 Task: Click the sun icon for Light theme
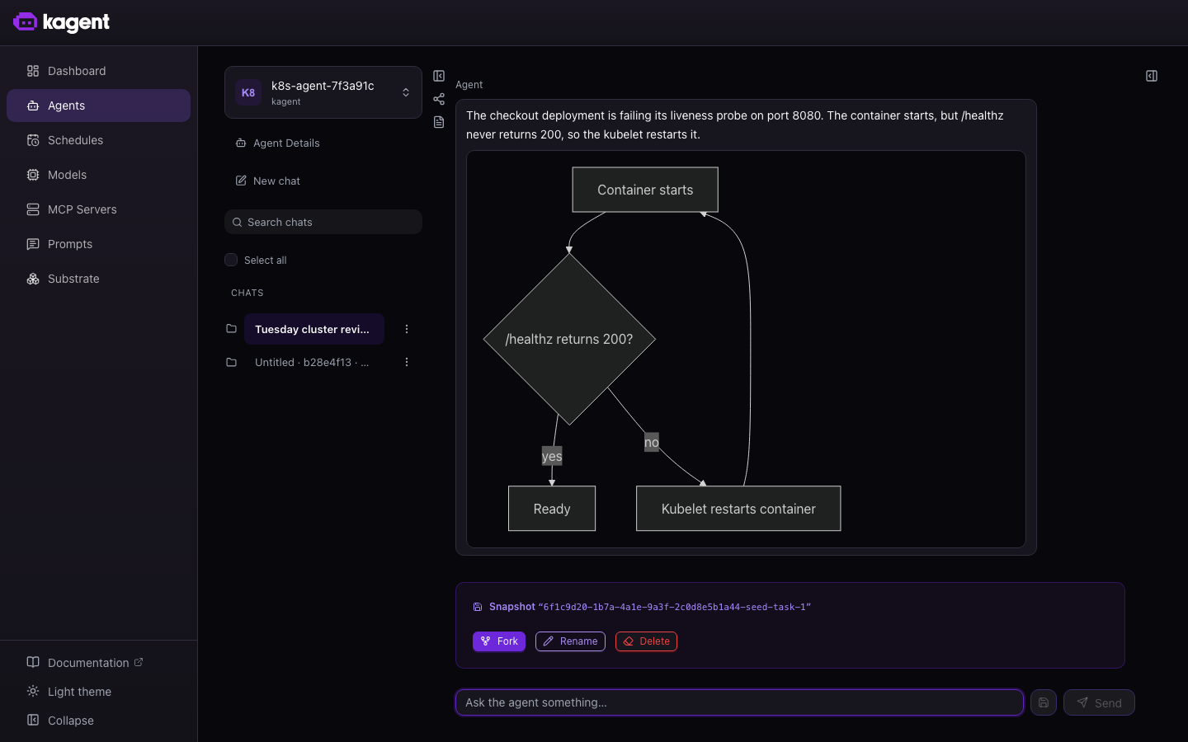click(33, 691)
